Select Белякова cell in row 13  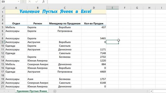65,57
